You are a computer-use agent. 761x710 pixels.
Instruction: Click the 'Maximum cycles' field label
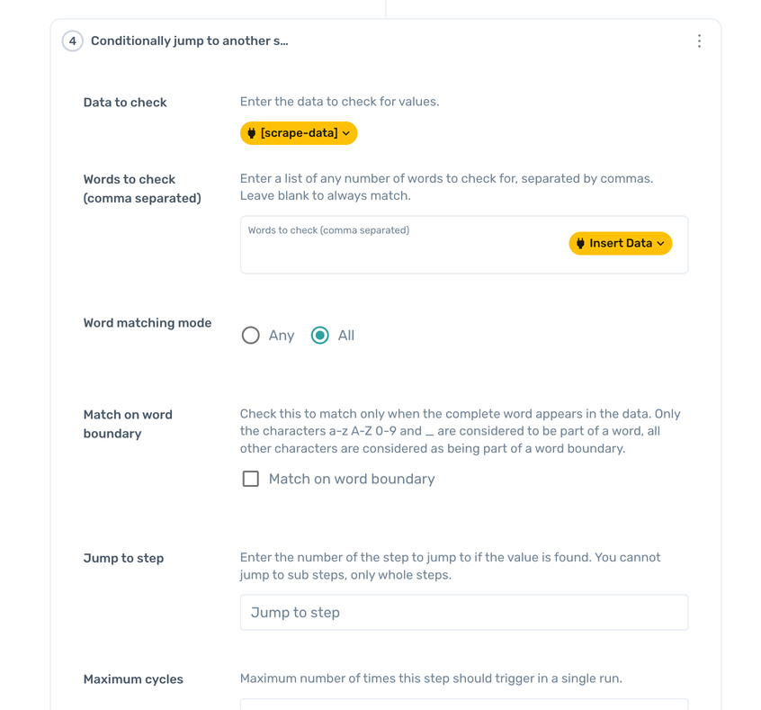tap(133, 679)
